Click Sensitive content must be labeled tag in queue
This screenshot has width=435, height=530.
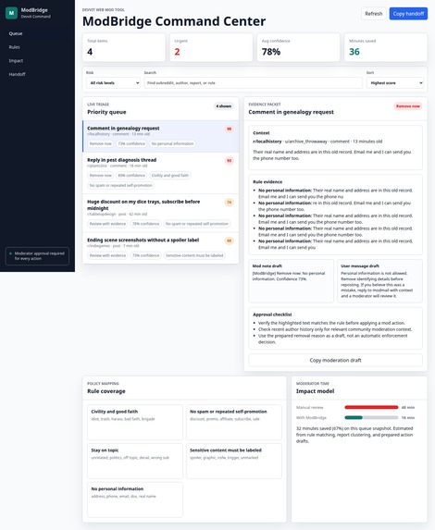[194, 255]
